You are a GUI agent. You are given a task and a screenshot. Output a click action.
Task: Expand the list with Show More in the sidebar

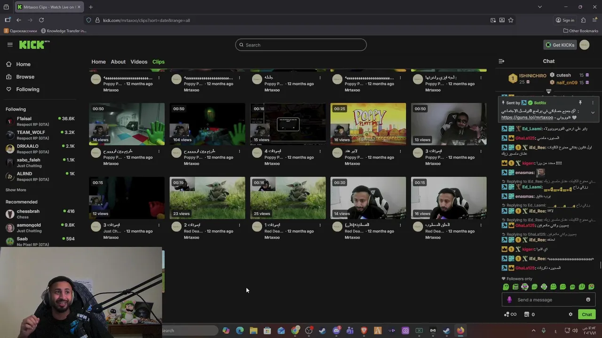click(x=16, y=190)
